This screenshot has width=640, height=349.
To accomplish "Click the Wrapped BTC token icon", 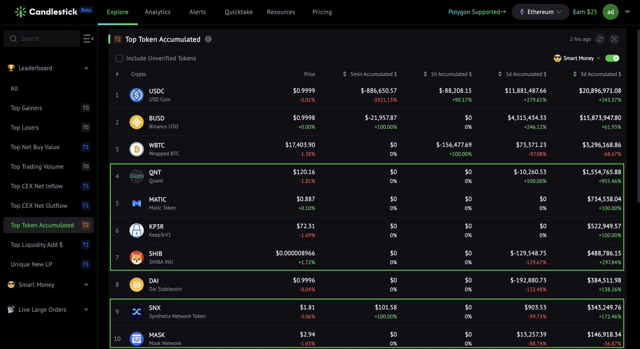I will [136, 149].
